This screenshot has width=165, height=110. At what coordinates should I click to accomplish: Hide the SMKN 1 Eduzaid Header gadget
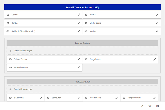coord(8,31)
